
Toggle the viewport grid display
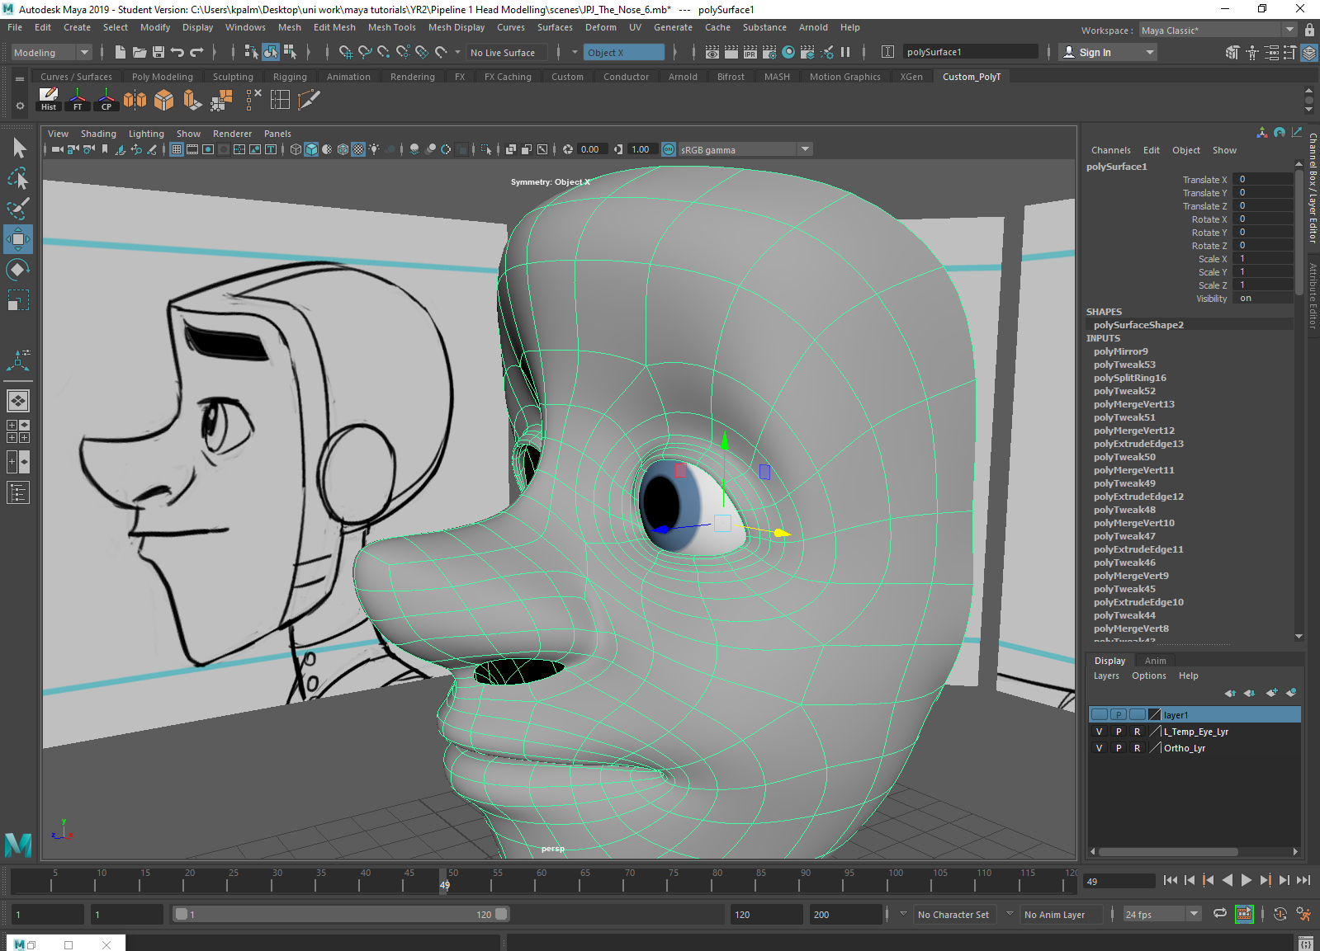(177, 149)
